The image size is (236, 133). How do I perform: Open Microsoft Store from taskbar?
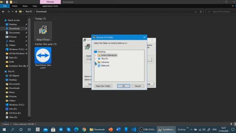coord(53,130)
